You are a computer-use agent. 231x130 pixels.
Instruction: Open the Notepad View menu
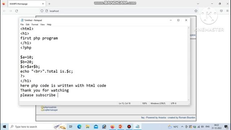pyautogui.click(x=43, y=25)
